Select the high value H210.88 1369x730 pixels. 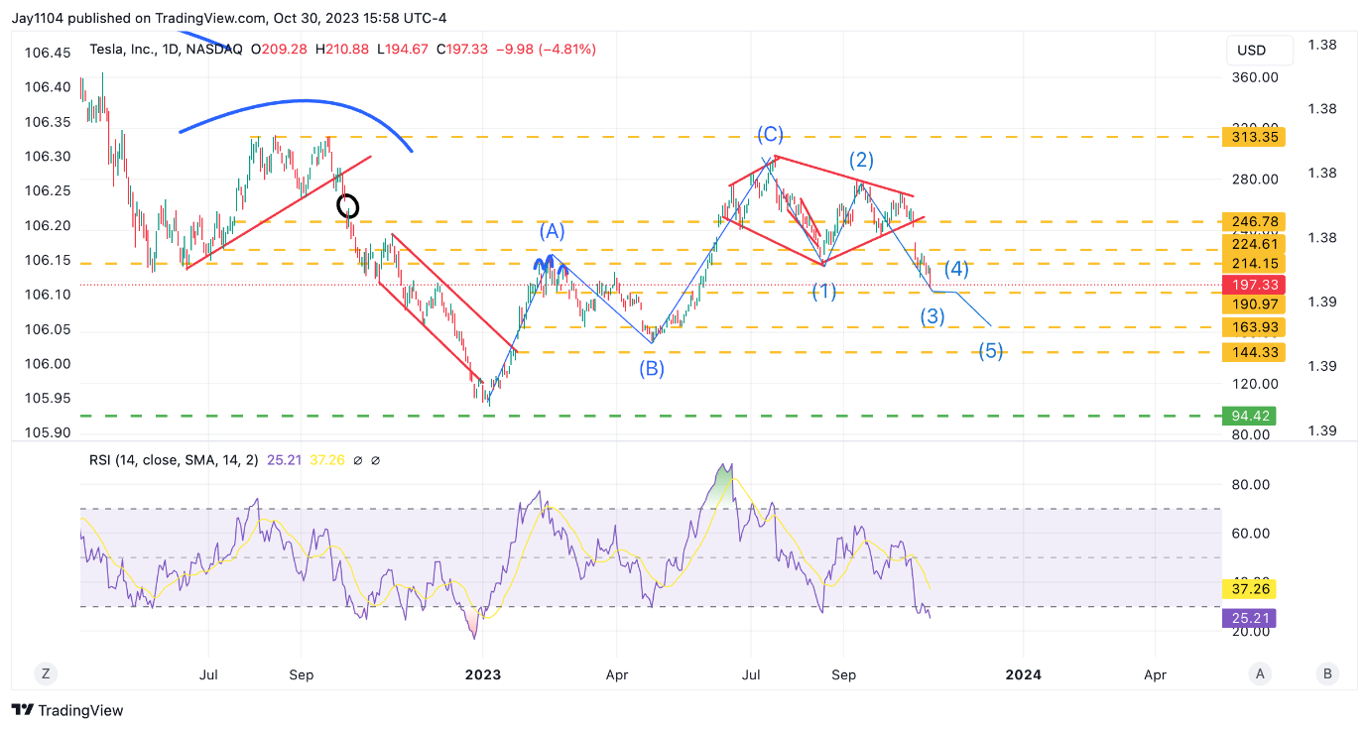(342, 49)
